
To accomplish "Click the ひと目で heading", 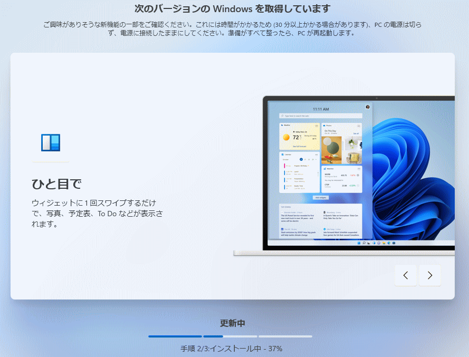I will pyautogui.click(x=56, y=184).
